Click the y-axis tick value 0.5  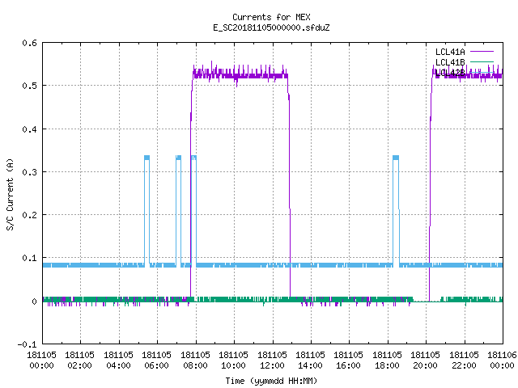(x=29, y=86)
